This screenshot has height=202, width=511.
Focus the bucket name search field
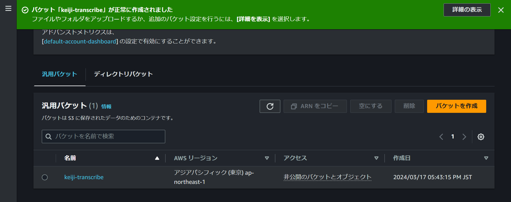[x=103, y=137]
